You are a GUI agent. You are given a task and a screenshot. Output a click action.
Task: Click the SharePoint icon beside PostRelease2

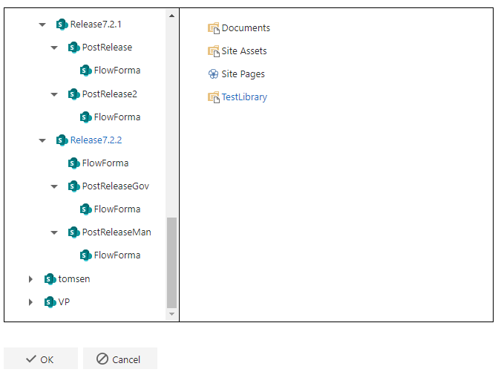73,94
